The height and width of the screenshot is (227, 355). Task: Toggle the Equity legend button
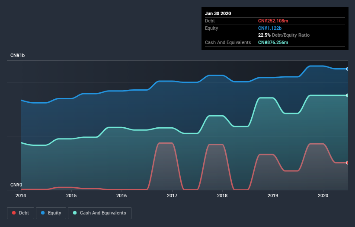pyautogui.click(x=51, y=213)
